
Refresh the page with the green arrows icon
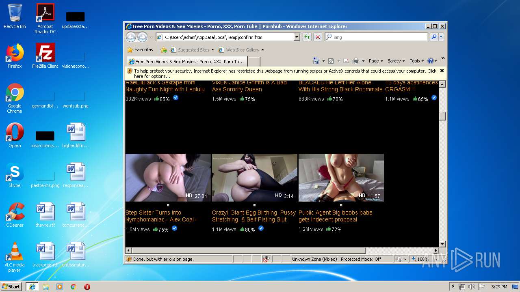click(307, 37)
